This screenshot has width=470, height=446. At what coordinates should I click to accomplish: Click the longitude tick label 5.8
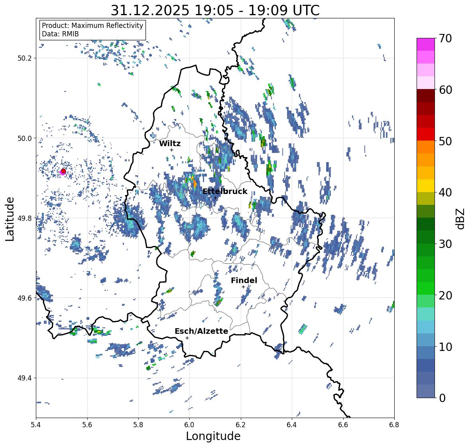(138, 425)
